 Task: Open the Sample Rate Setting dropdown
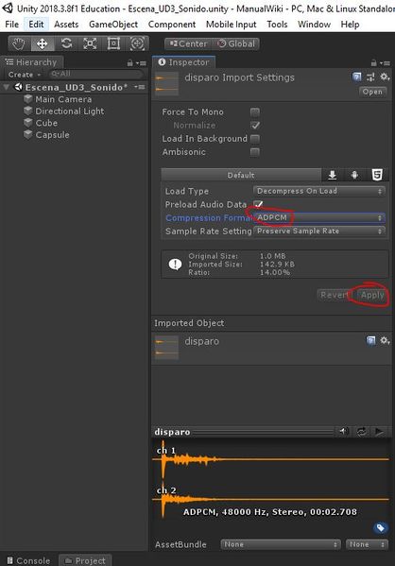tap(319, 231)
